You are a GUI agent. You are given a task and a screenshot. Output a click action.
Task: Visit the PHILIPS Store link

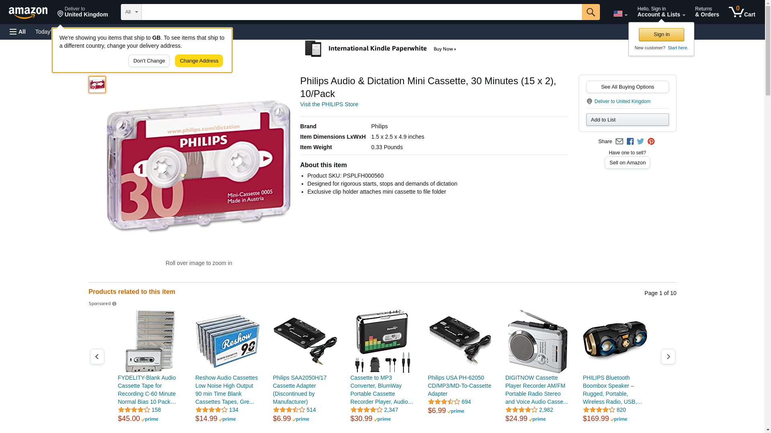pos(329,104)
